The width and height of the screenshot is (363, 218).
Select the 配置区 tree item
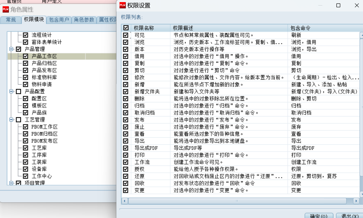click(39, 98)
